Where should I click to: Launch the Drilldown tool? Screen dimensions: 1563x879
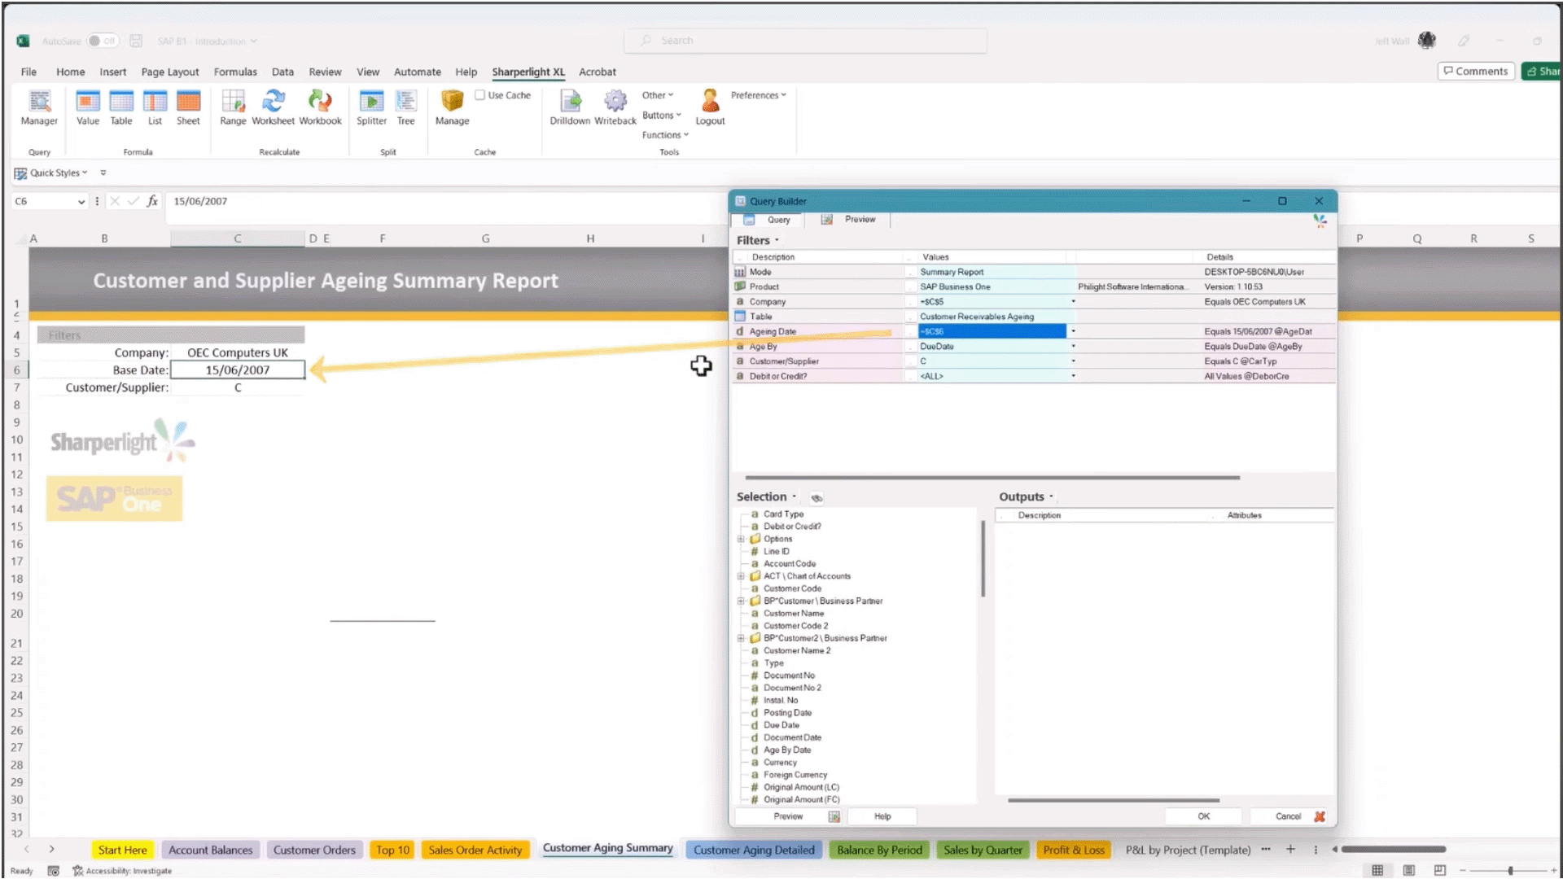pyautogui.click(x=570, y=107)
